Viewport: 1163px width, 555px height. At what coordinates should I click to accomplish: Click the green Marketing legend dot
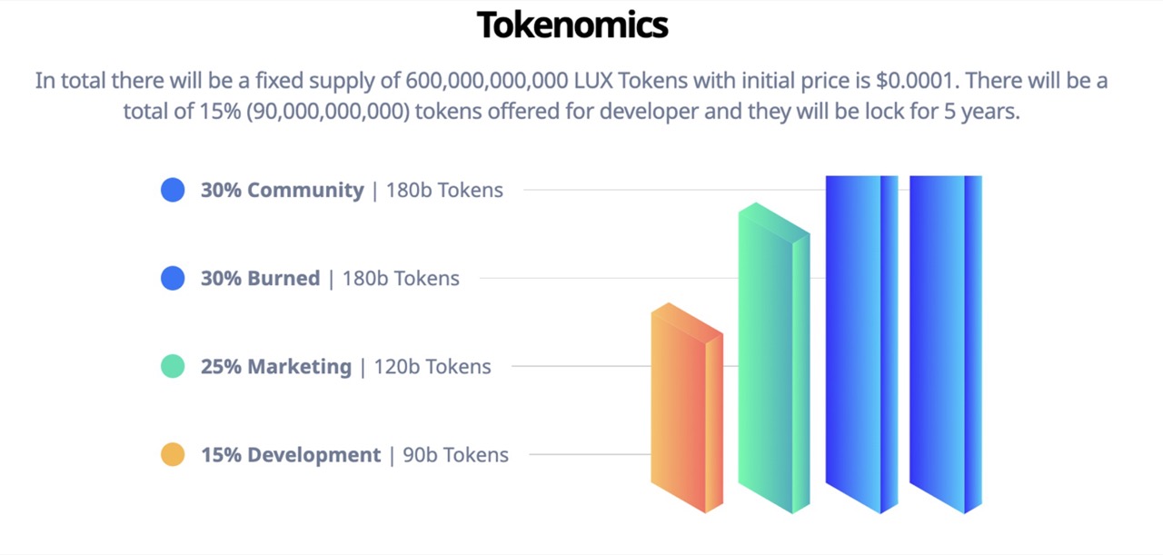click(173, 366)
